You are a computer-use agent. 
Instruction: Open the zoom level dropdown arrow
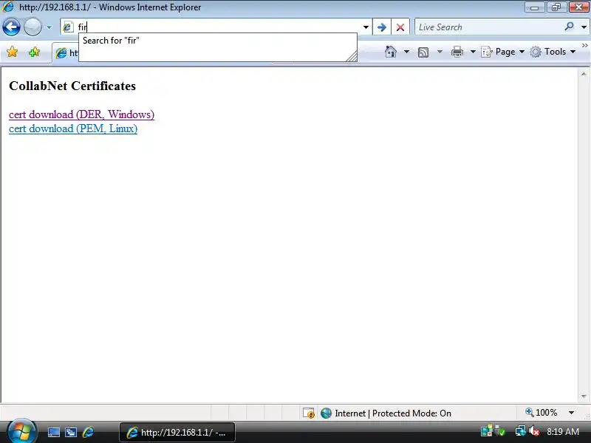point(571,413)
